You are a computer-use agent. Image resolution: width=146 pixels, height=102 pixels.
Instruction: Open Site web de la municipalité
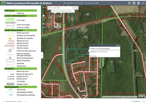tap(73, 3)
